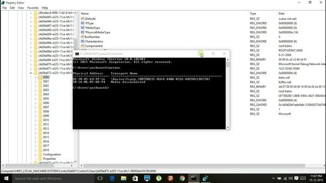Select the Properties key in tree
This screenshot has height=183, width=326.
(49, 159)
